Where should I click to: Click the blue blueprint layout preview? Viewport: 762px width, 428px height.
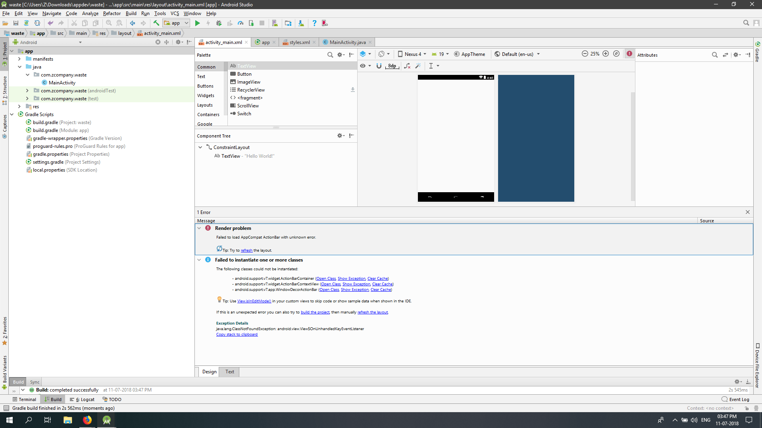(x=536, y=138)
